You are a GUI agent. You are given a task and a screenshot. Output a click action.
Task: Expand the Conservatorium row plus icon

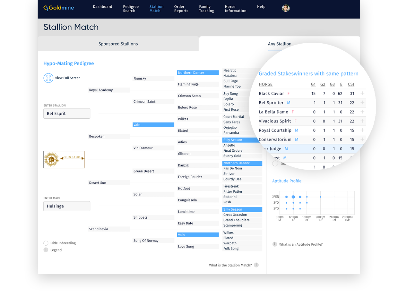pos(362,139)
